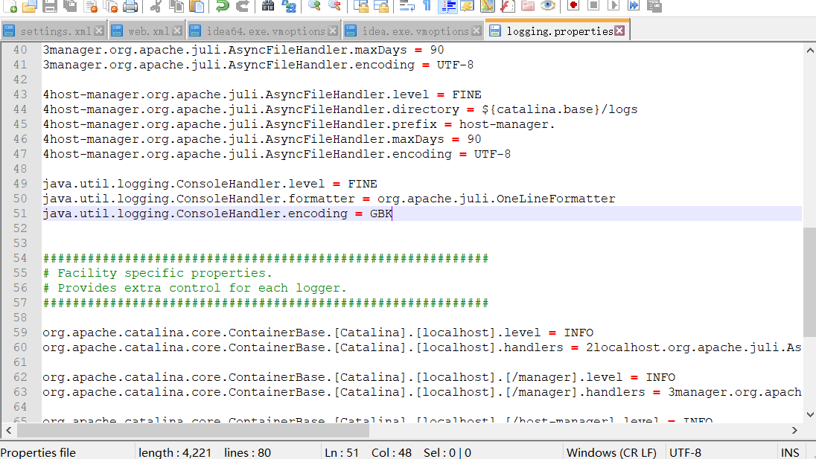The width and height of the screenshot is (816, 459).
Task: Cut the selection with the scissors icon
Action: point(156,6)
